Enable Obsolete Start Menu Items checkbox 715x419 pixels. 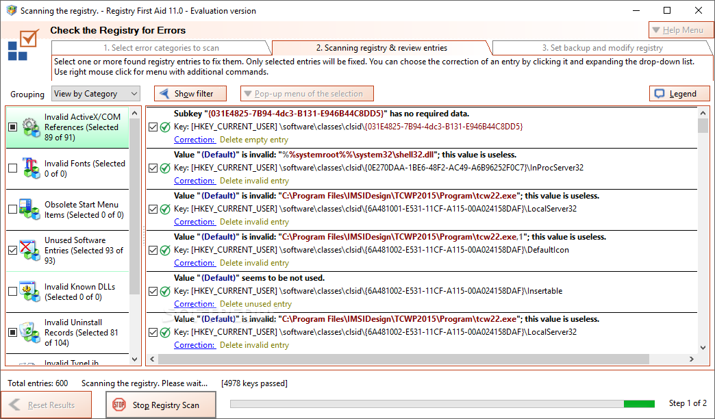click(13, 209)
